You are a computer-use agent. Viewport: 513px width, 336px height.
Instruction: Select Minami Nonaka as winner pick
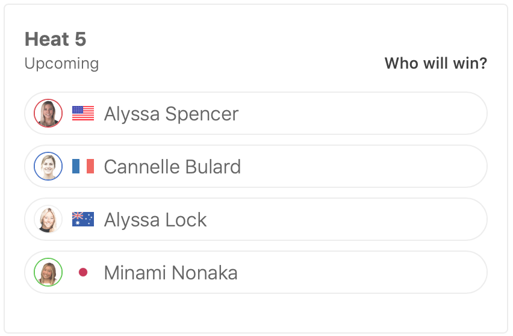(x=361, y=272)
